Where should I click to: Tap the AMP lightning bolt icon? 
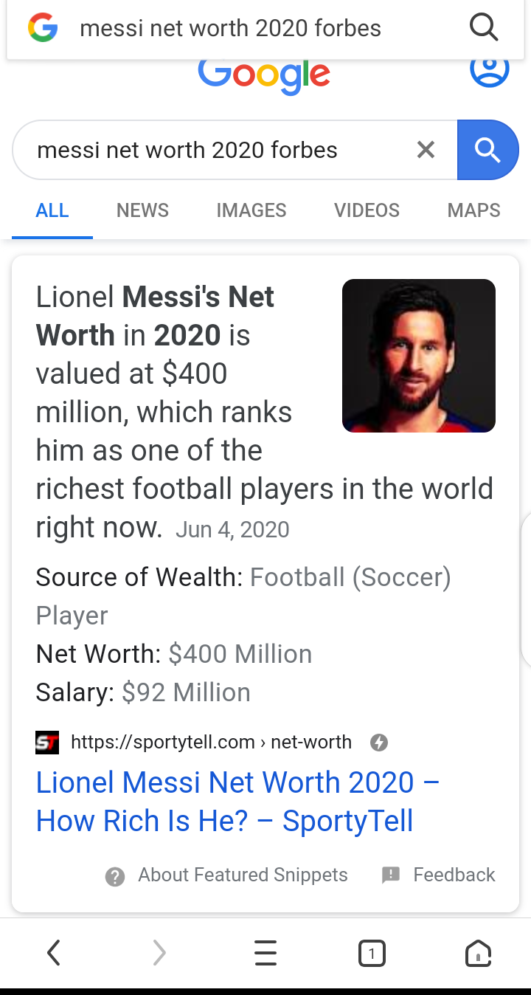pos(379,743)
